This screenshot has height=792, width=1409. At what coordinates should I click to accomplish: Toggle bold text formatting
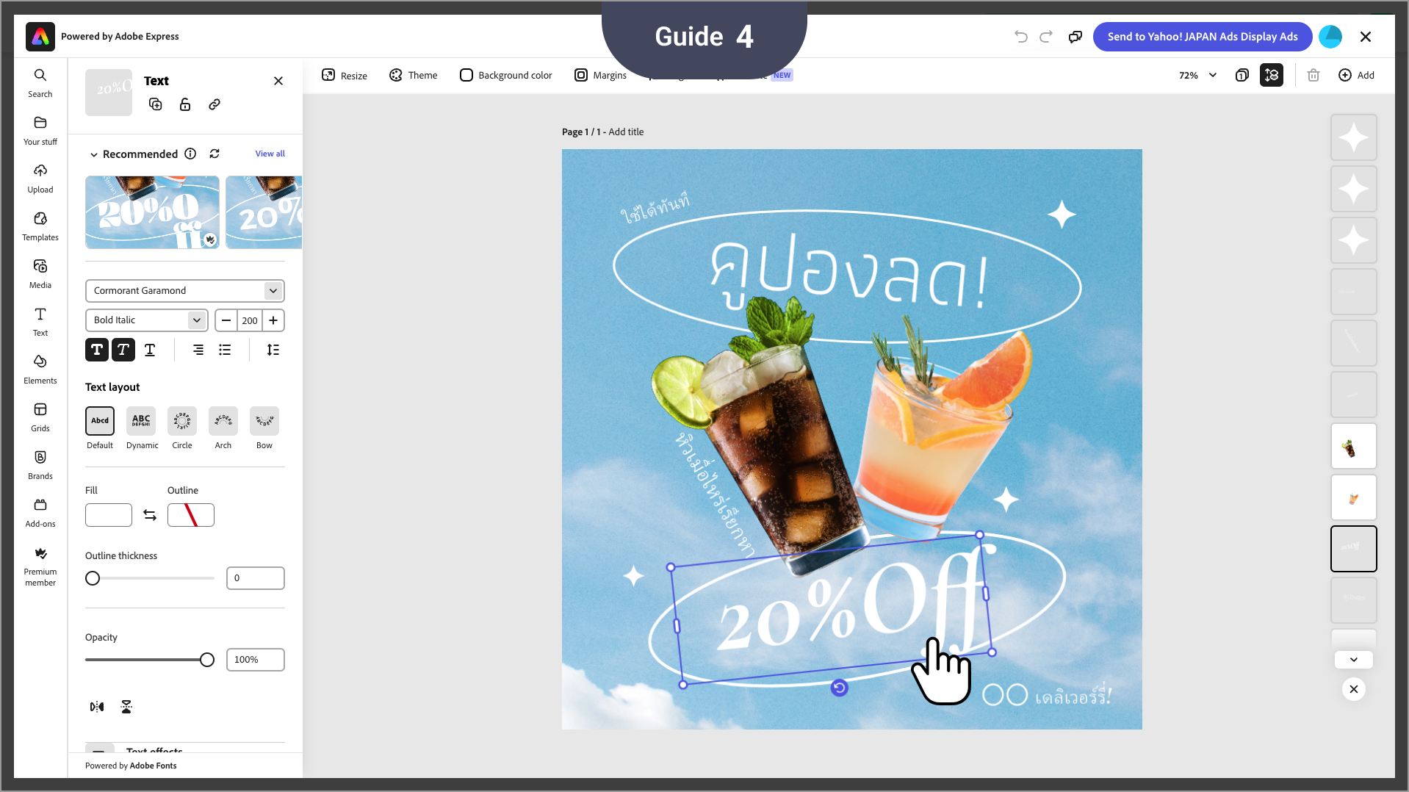click(x=97, y=350)
